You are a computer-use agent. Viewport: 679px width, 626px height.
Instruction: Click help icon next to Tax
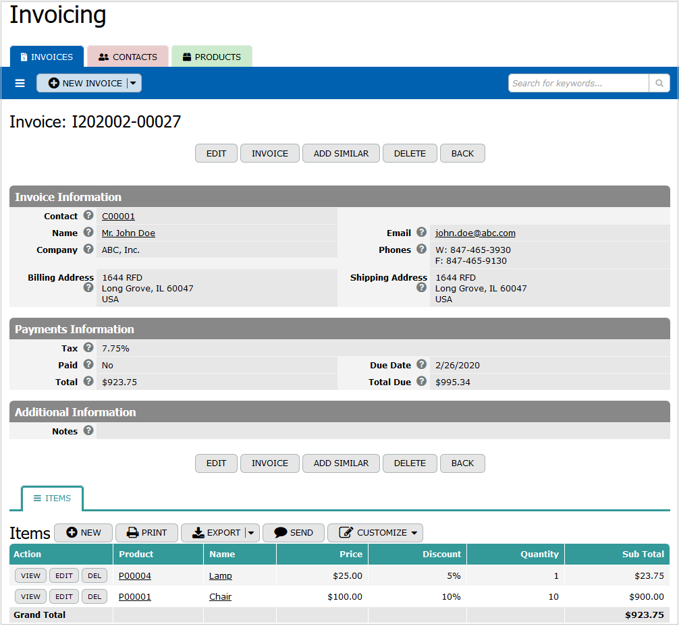point(88,348)
